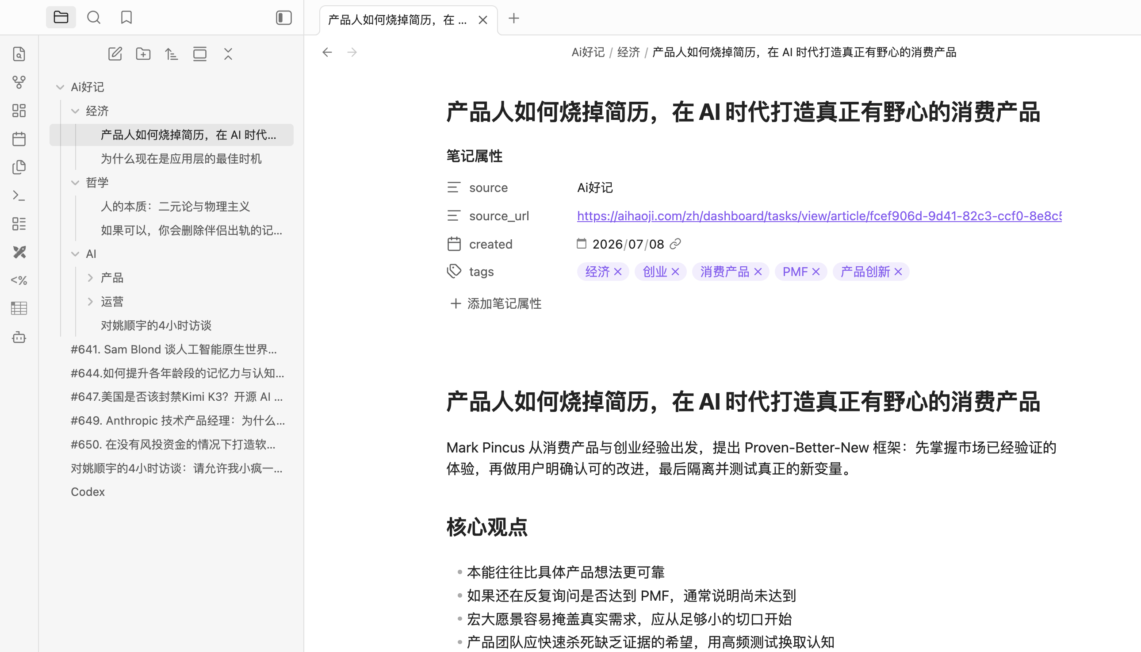This screenshot has width=1141, height=652.
Task: Click the created property calendar icon
Action: [x=454, y=244]
